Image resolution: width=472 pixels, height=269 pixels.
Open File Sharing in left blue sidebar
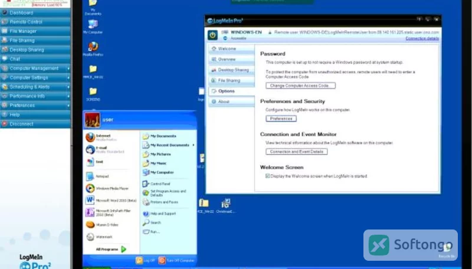tap(35, 41)
